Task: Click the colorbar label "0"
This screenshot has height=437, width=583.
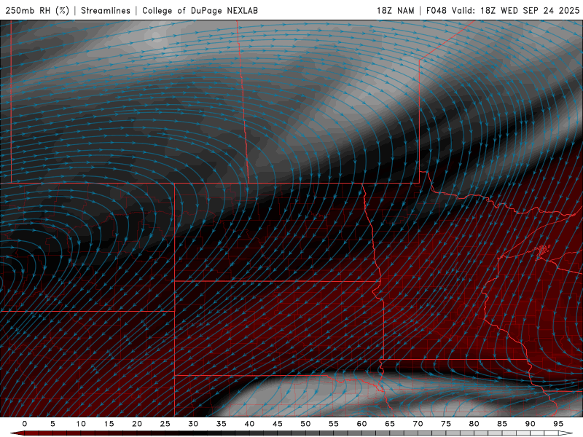Action: 25,424
